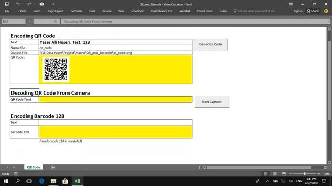332x186 pixels.
Task: Customize Quick Access Toolbar dropdown
Action: coord(53,4)
